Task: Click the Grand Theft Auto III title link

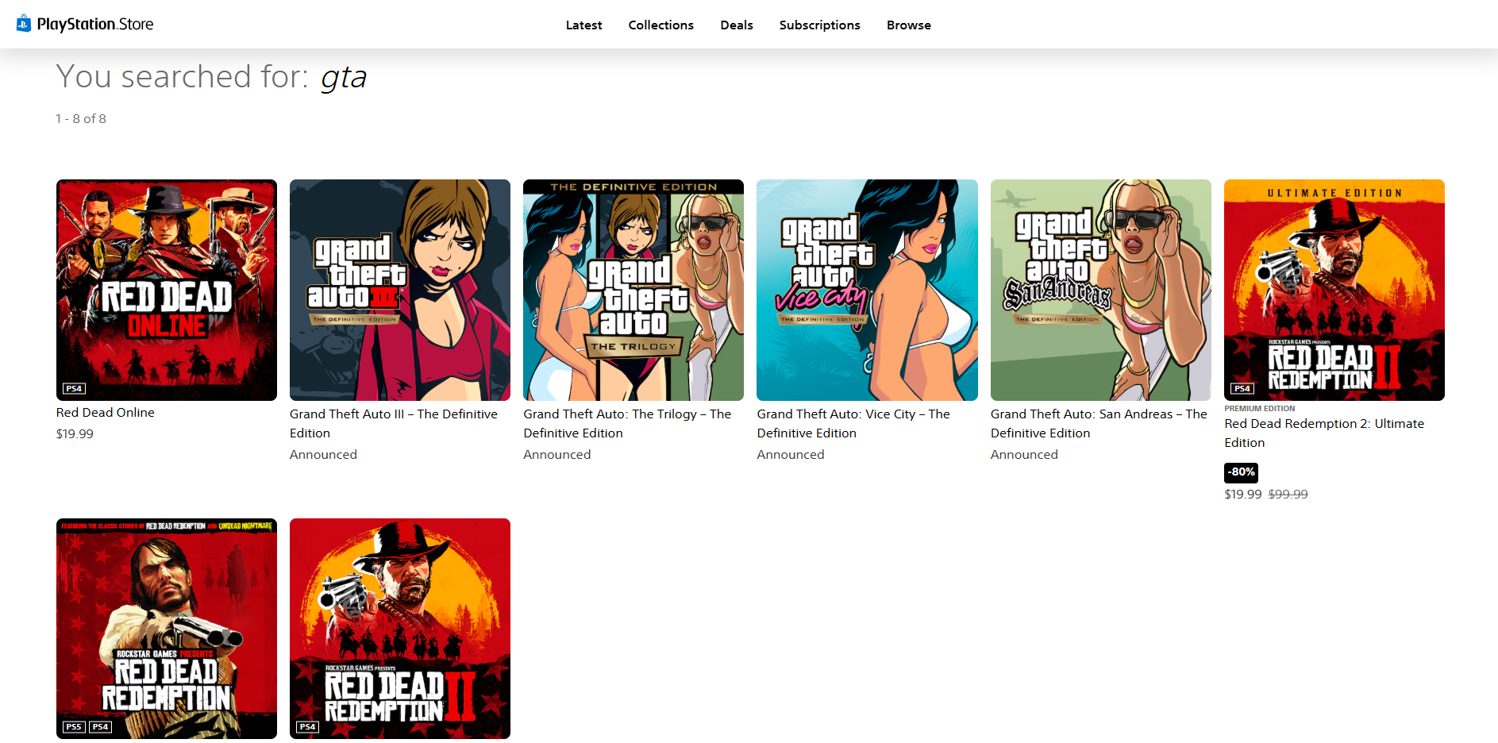Action: tap(394, 424)
